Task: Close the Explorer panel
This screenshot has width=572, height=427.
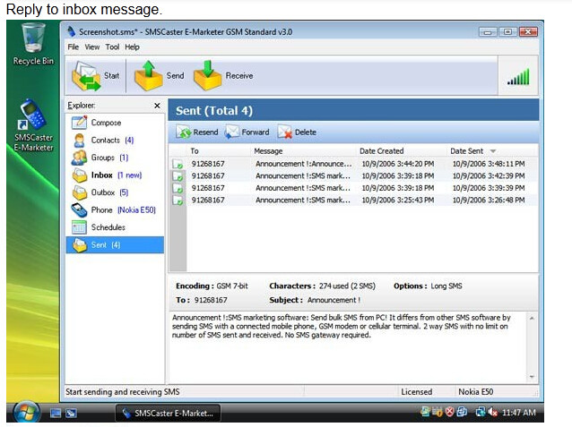Action: 158,106
